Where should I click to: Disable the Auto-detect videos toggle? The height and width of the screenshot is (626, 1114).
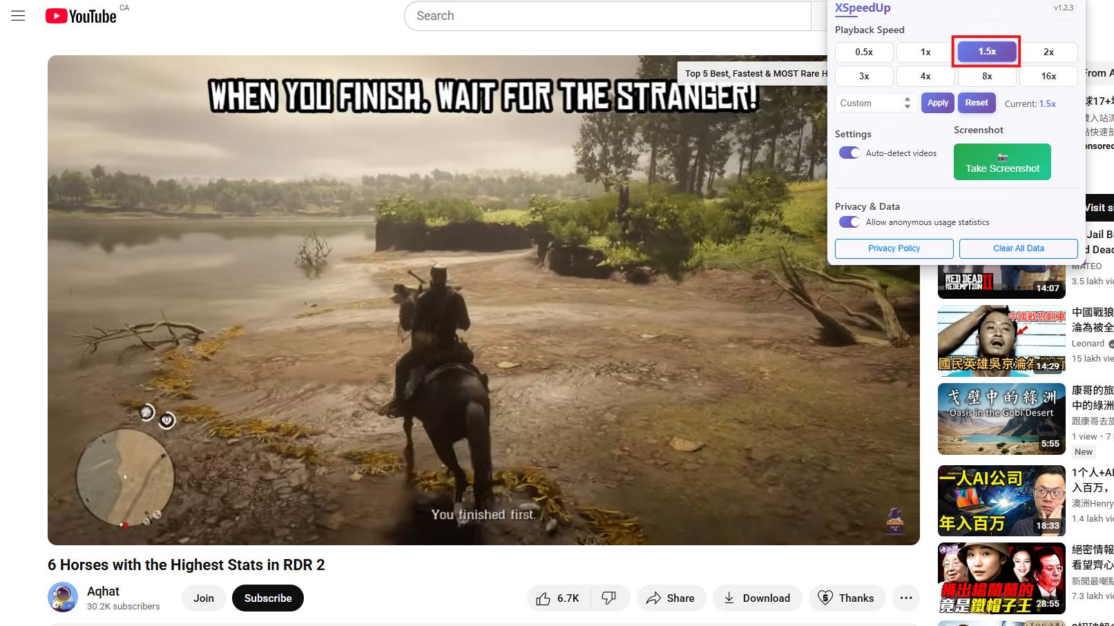pos(849,153)
